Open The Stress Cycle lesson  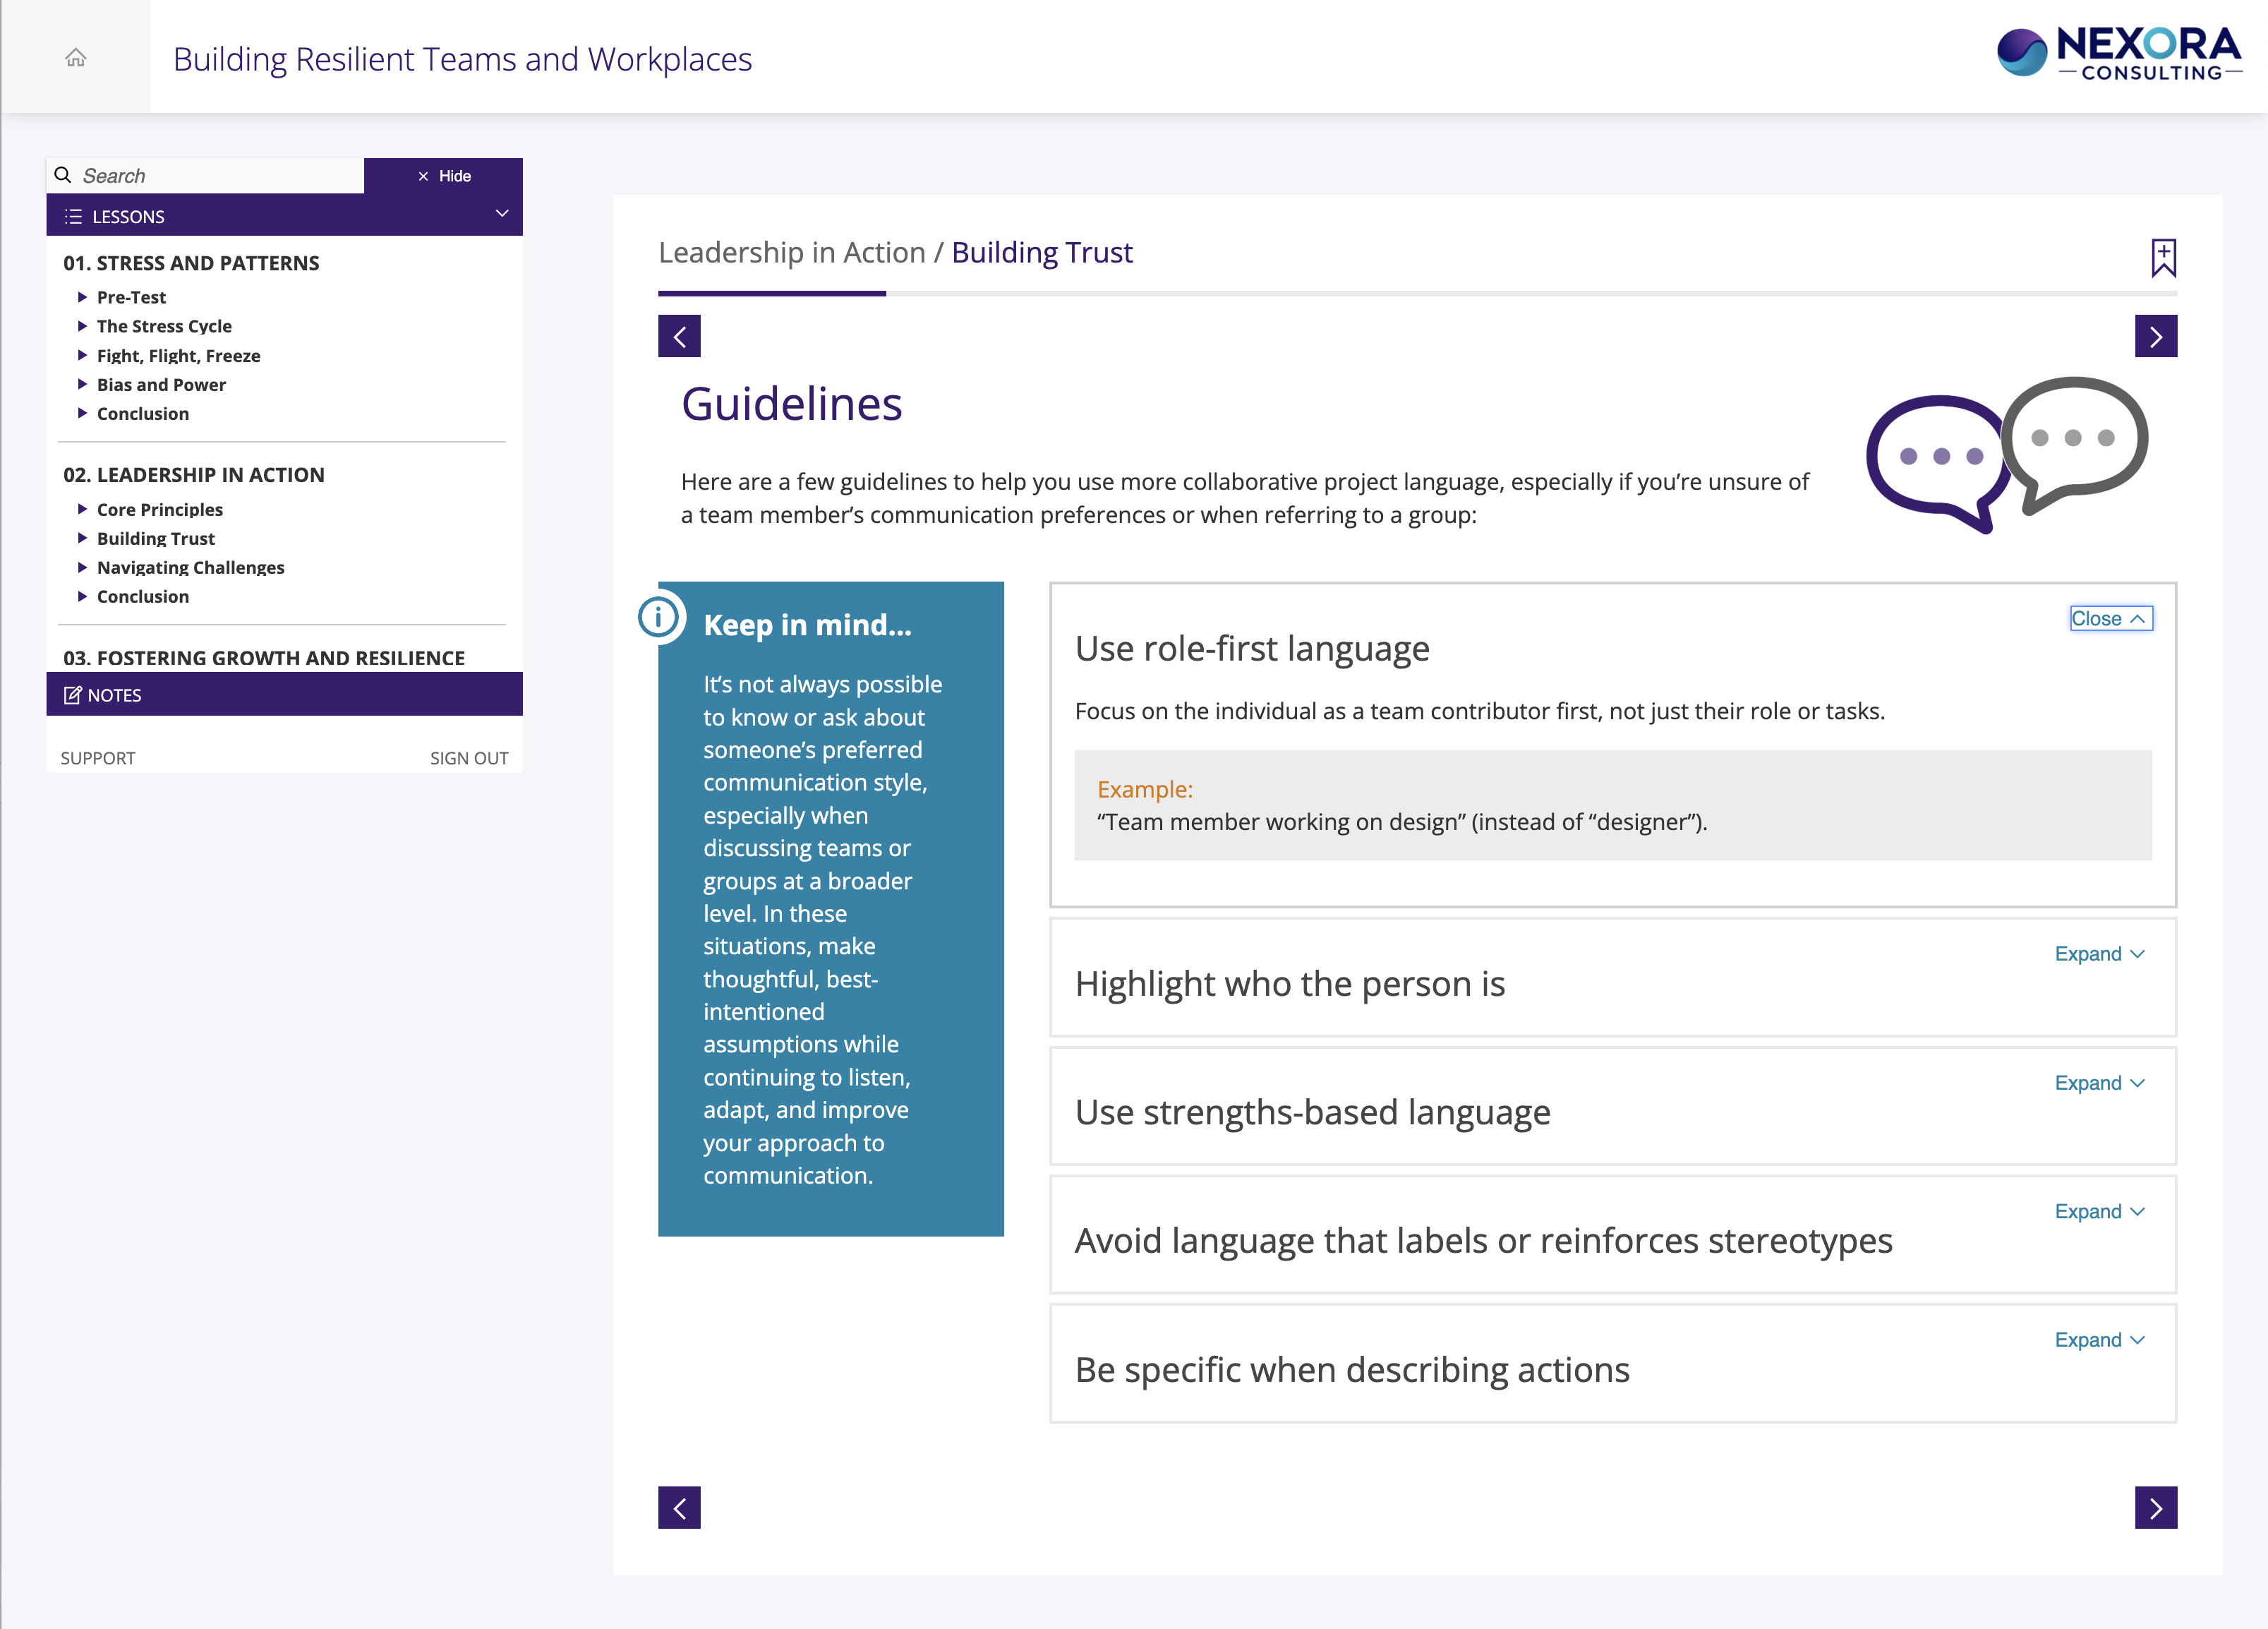pyautogui.click(x=164, y=326)
